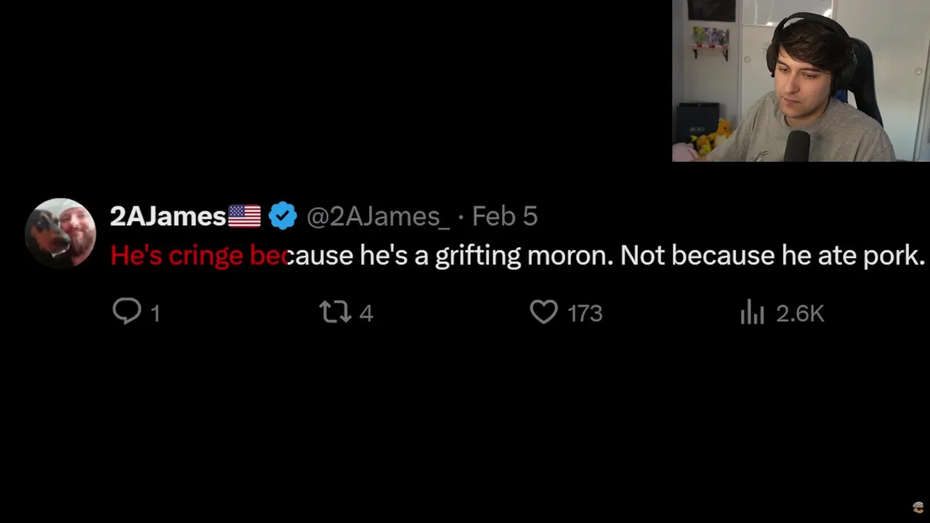Open the @2AJames_ handle link
The width and height of the screenshot is (930, 523).
(378, 216)
